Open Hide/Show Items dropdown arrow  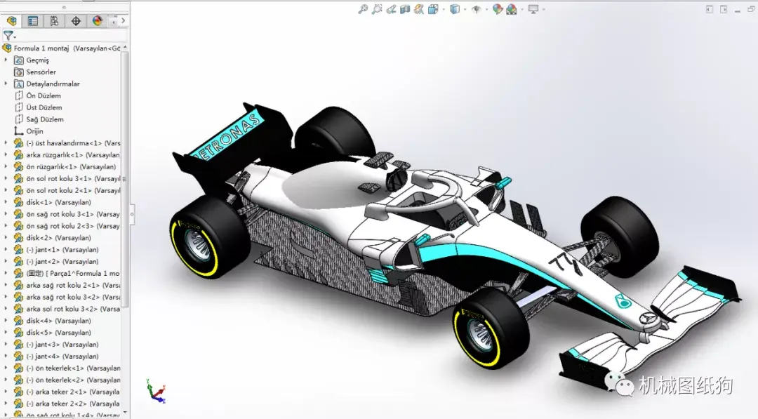[487, 9]
